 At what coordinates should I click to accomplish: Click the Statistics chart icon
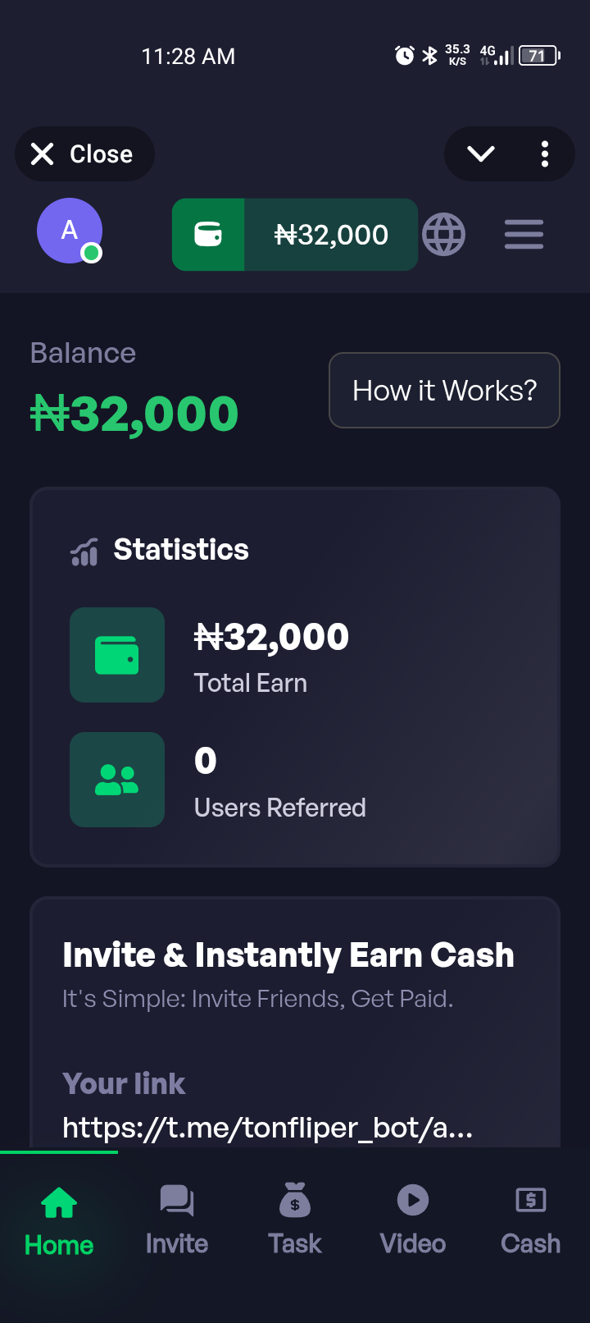pyautogui.click(x=84, y=552)
